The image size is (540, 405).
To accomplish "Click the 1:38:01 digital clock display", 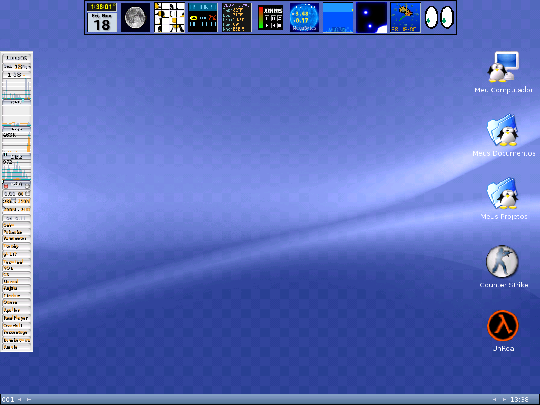I will point(102,7).
